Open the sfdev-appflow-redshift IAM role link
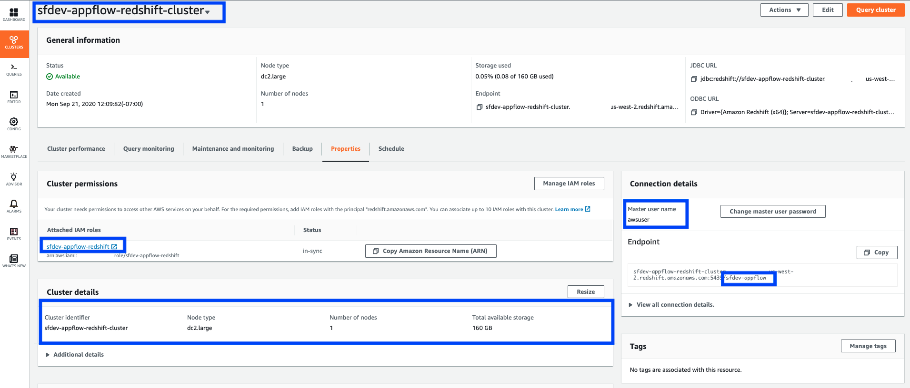 click(78, 247)
